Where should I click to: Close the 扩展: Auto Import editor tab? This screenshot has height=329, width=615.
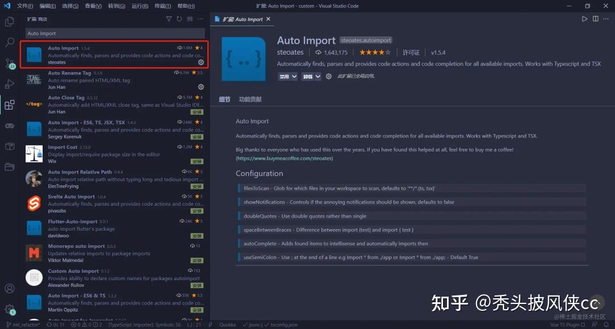[x=268, y=19]
